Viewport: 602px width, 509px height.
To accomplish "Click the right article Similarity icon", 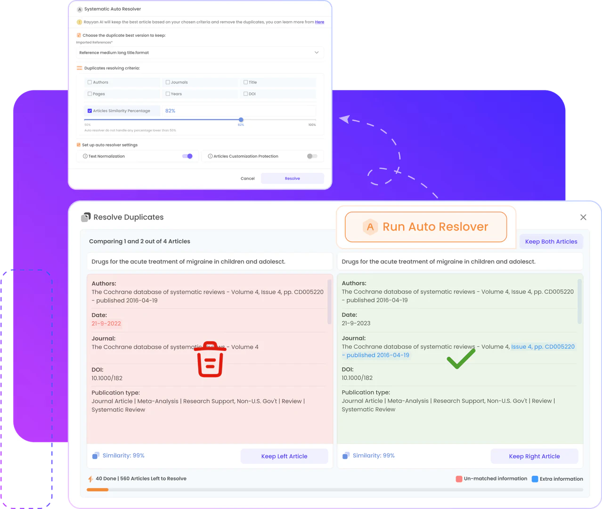I will pos(346,456).
